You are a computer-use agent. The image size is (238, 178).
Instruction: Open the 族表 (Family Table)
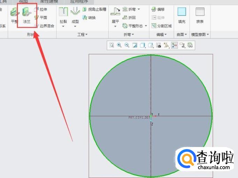[200, 15]
